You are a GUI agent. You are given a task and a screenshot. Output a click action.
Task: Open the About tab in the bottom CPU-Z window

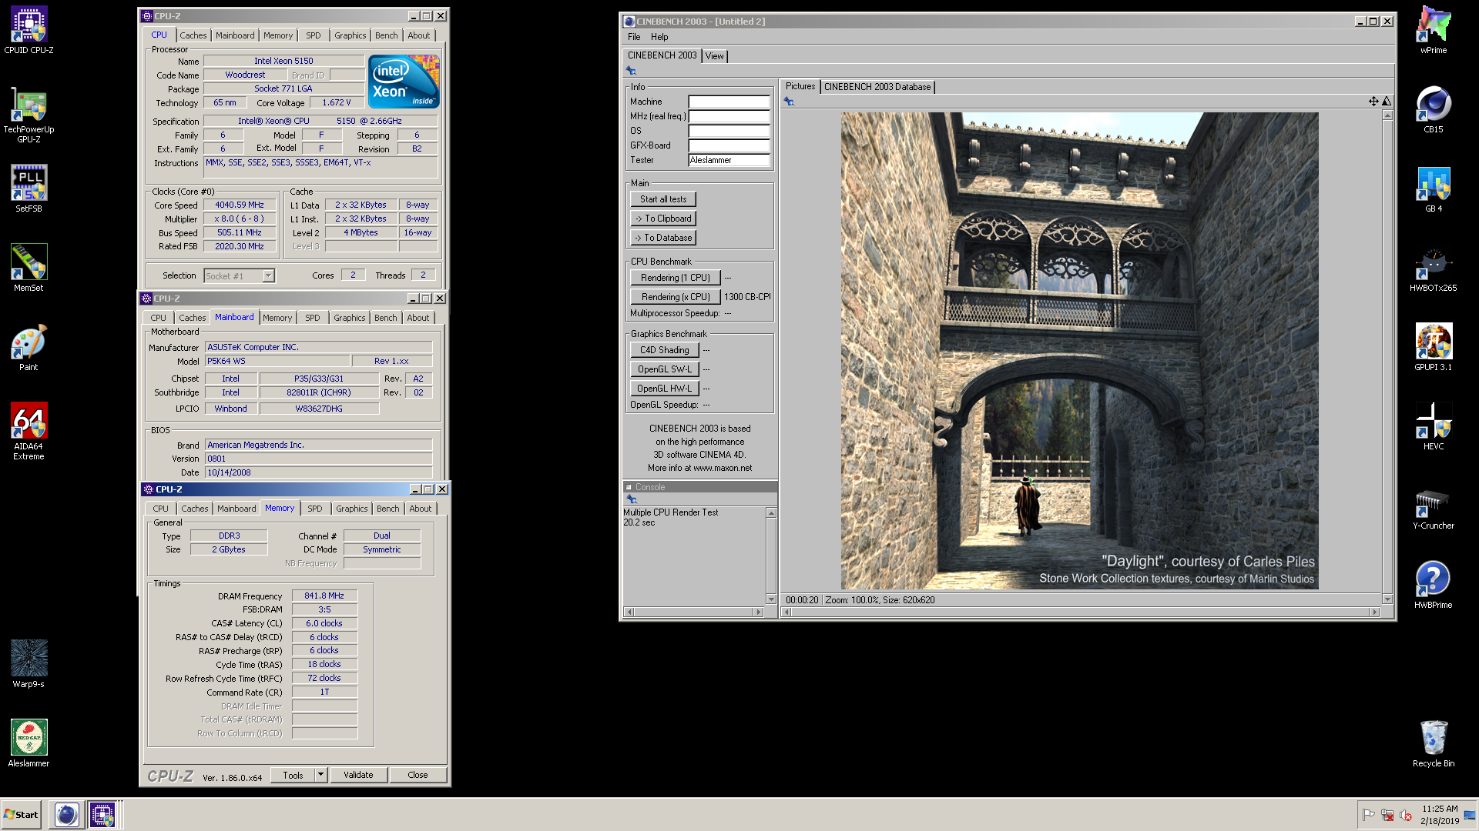421,509
